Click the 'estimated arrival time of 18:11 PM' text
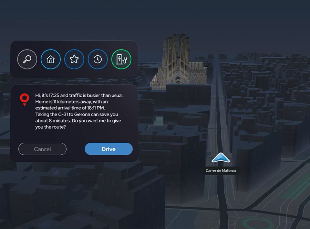 point(70,108)
